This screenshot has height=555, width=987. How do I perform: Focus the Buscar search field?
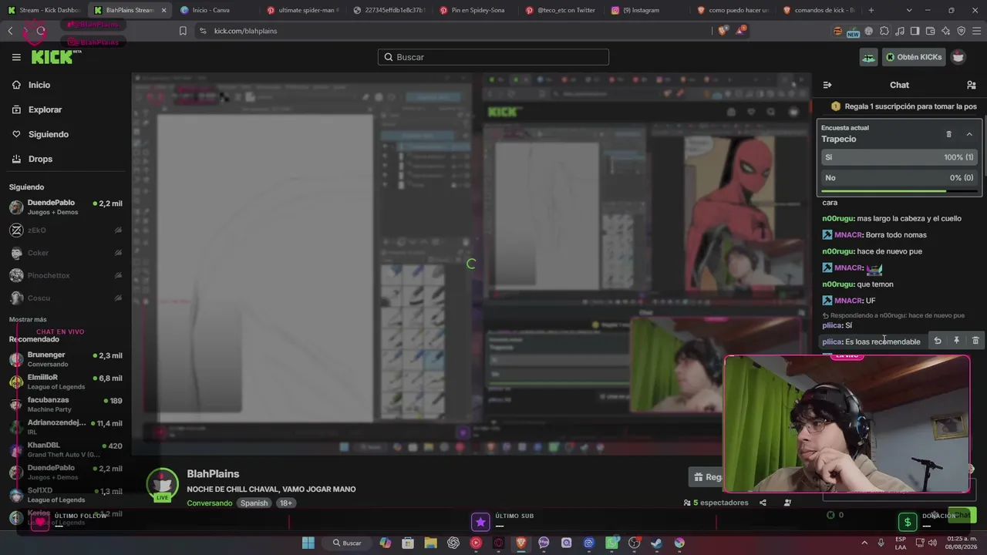point(493,57)
